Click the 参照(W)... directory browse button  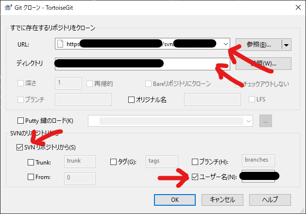[x=263, y=64]
